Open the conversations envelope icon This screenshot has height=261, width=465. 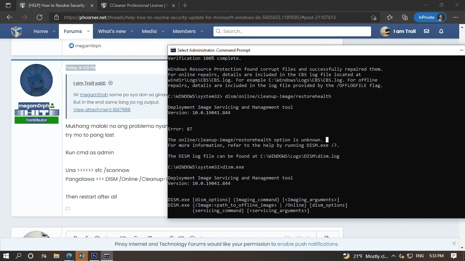(427, 31)
